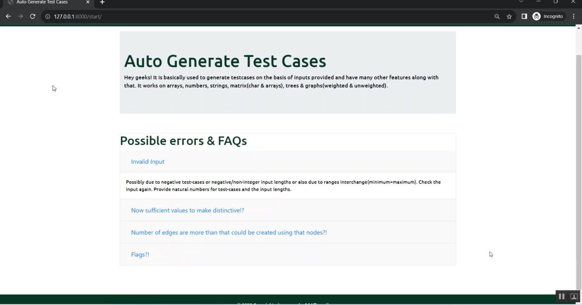
Task: Pause the recording with the pause icon
Action: (x=561, y=296)
